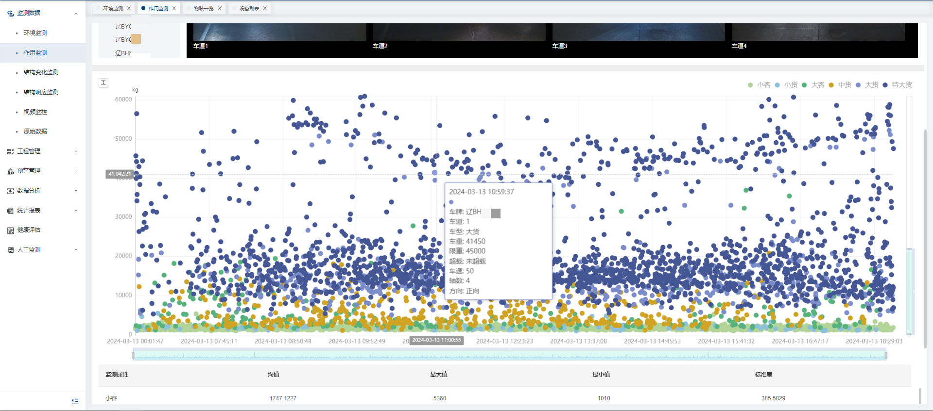The image size is (933, 411).
Task: Click the 统计报表 report icon
Action: pyautogui.click(x=10, y=211)
